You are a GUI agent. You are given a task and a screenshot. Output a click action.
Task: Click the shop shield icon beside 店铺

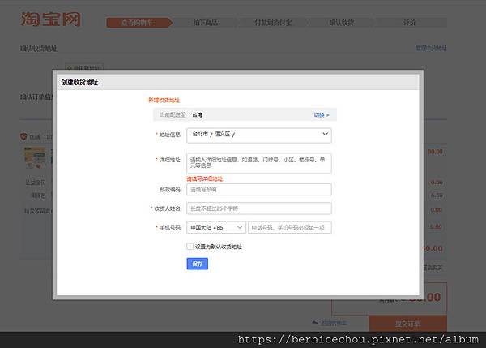point(23,136)
